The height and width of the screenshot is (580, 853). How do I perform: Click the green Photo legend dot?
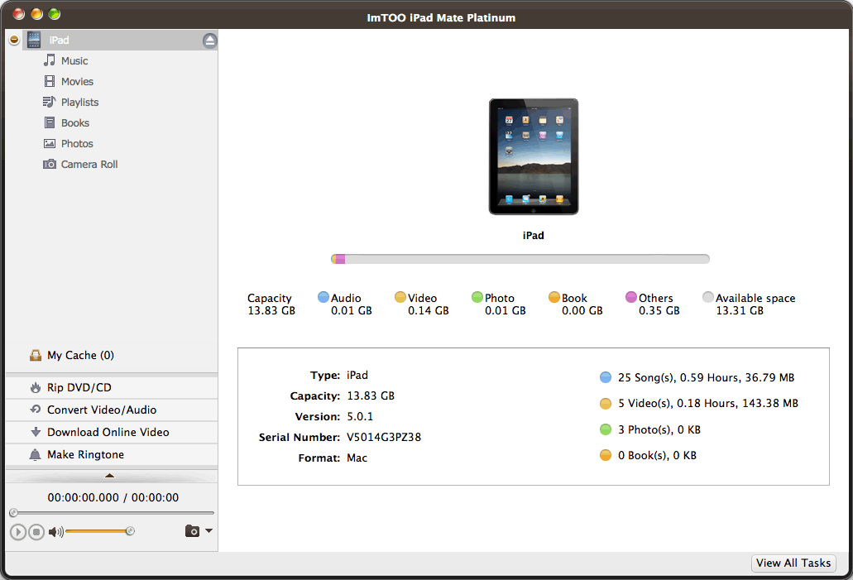[x=477, y=297]
